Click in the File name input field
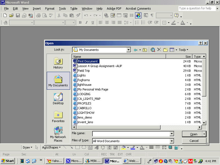 click(131, 134)
